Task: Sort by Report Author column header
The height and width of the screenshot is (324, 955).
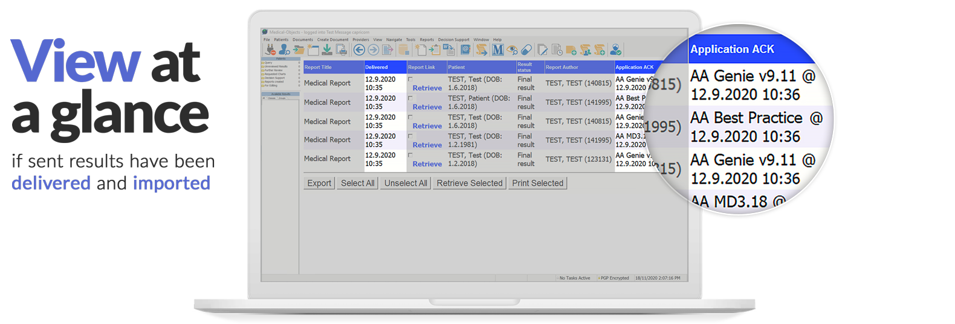Action: (x=578, y=67)
